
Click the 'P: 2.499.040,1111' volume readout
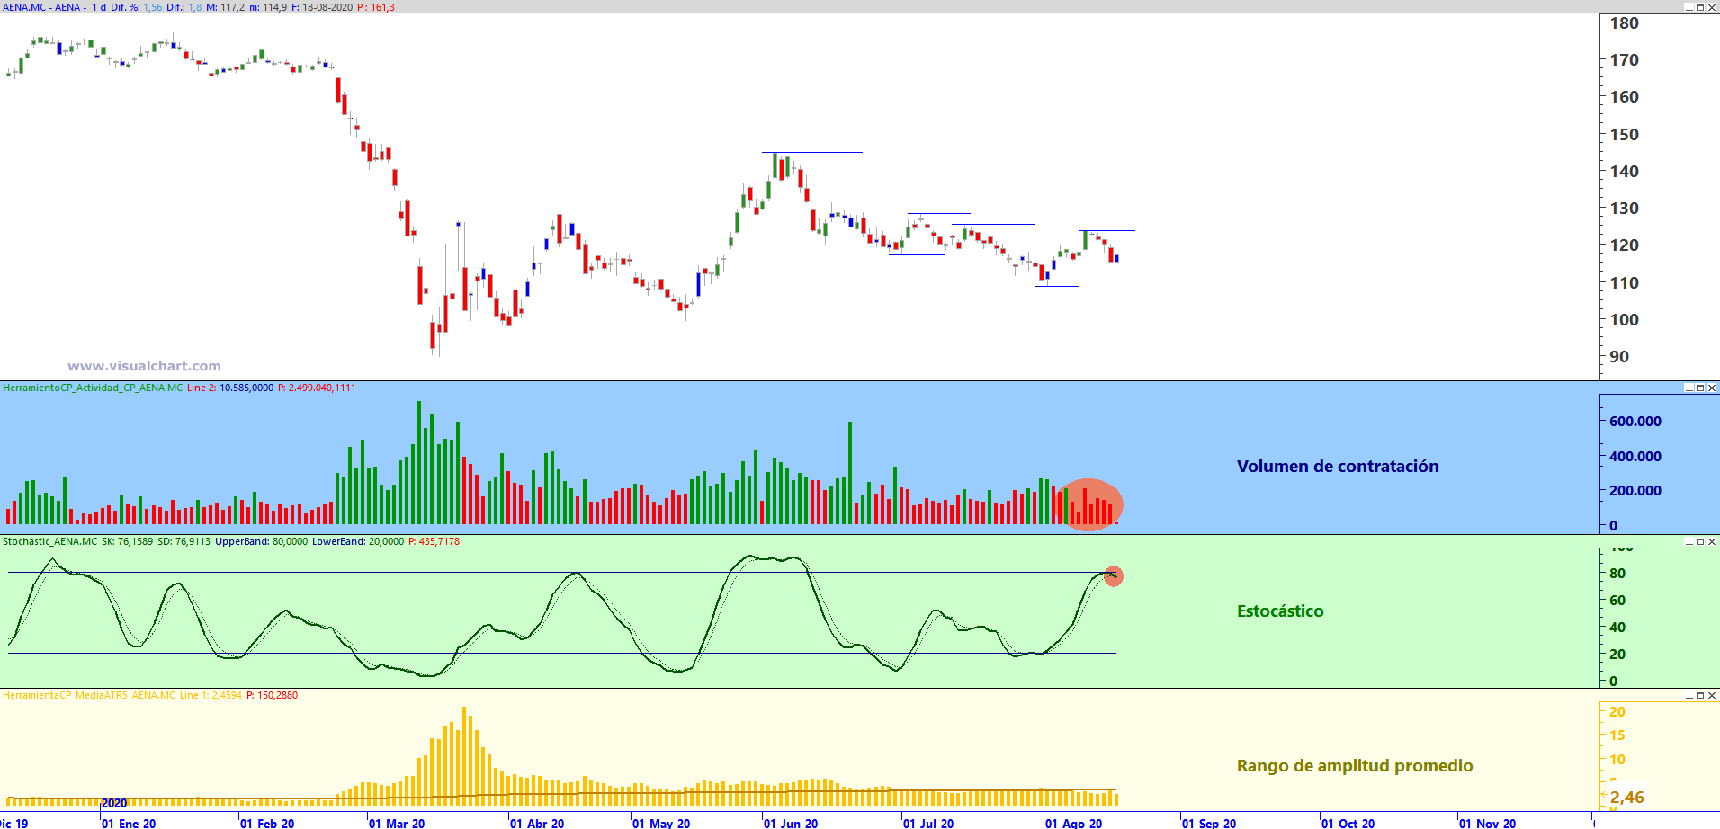click(x=317, y=388)
